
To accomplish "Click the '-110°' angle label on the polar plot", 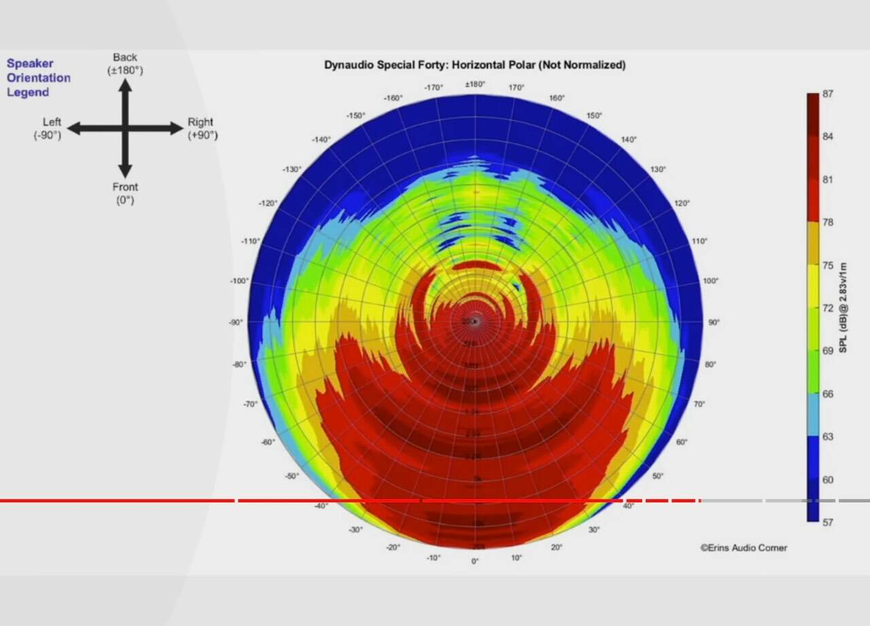I will [x=251, y=241].
